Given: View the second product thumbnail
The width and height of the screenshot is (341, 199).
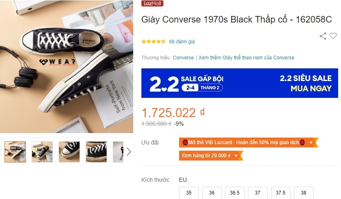Looking at the screenshot, I should 42,152.
